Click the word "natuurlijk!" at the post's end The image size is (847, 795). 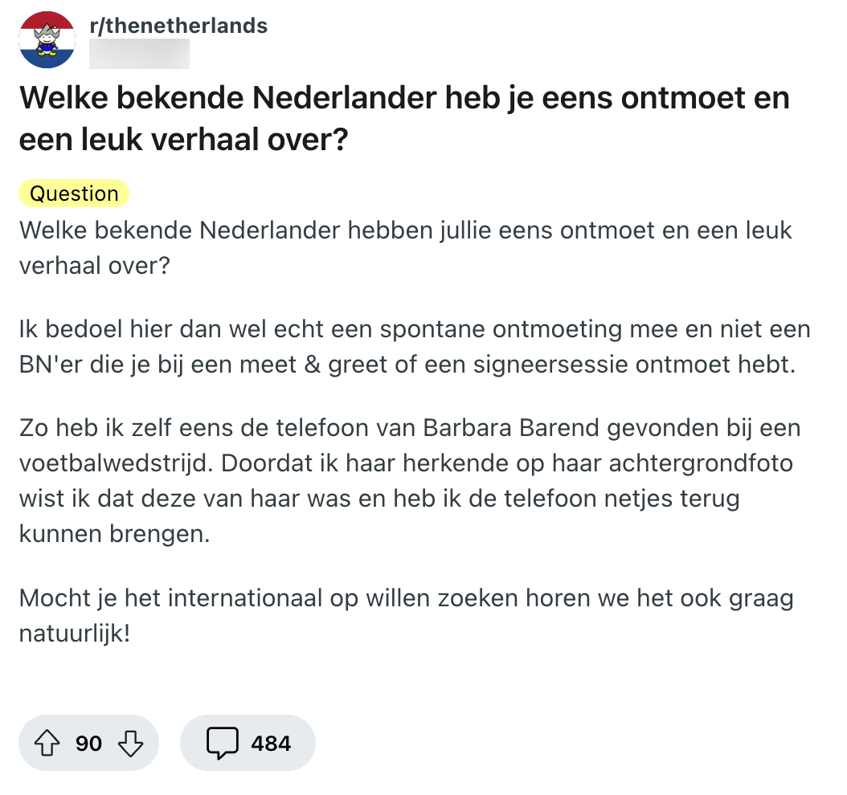pyautogui.click(x=74, y=634)
